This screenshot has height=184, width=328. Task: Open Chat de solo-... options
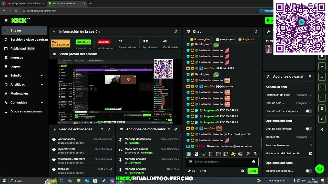coord(289,103)
